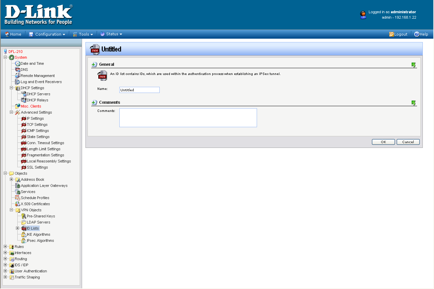This screenshot has width=434, height=289.
Task: Select the Routing tree label
Action: point(21,259)
